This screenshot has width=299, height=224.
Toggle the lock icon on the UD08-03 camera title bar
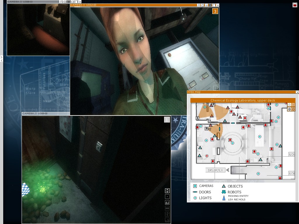click(x=61, y=2)
